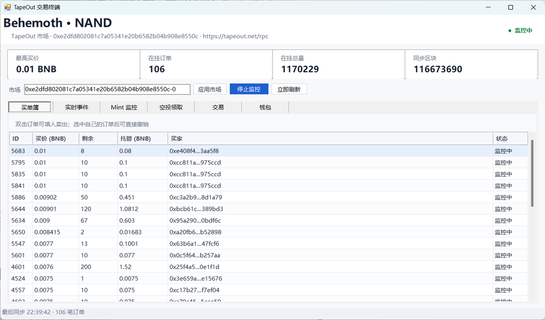
Task: Open the 交易 tab
Action: point(218,107)
